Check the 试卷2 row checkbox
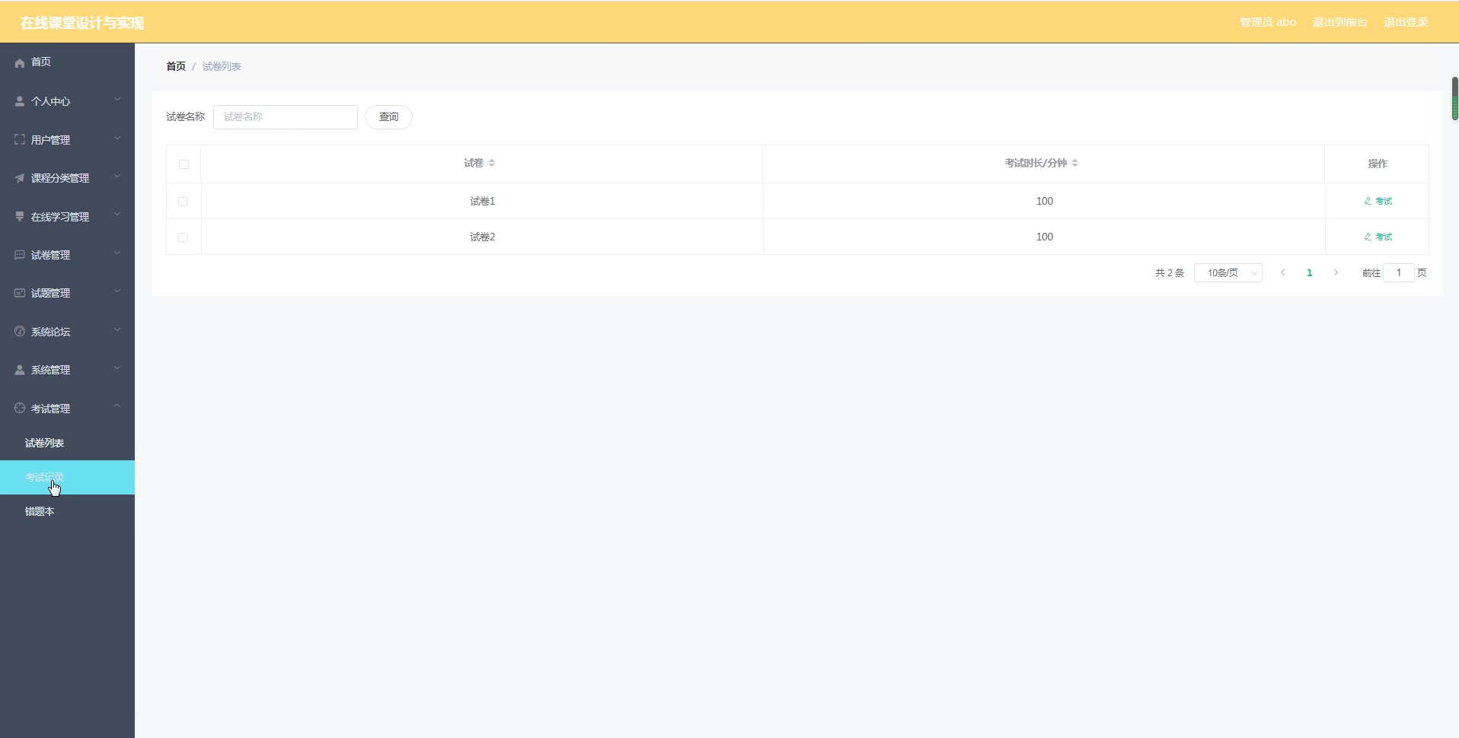Screen dimensions: 1459x738 tap(183, 237)
